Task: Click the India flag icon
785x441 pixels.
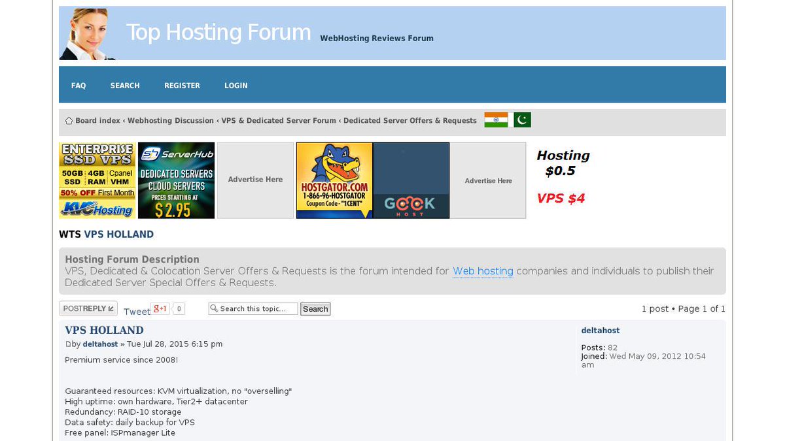Action: pyautogui.click(x=495, y=119)
